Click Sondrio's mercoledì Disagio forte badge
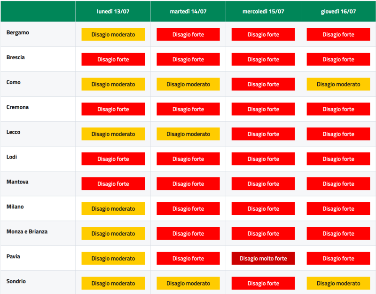Viewport: 376px width, 294px height. coord(263,284)
